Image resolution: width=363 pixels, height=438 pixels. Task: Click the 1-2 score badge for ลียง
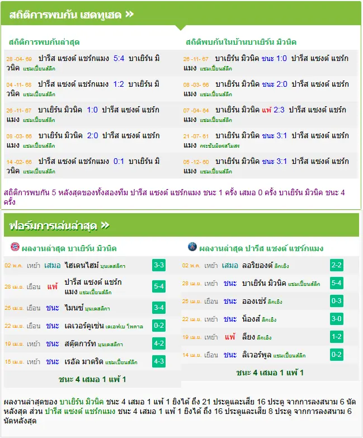(337, 337)
